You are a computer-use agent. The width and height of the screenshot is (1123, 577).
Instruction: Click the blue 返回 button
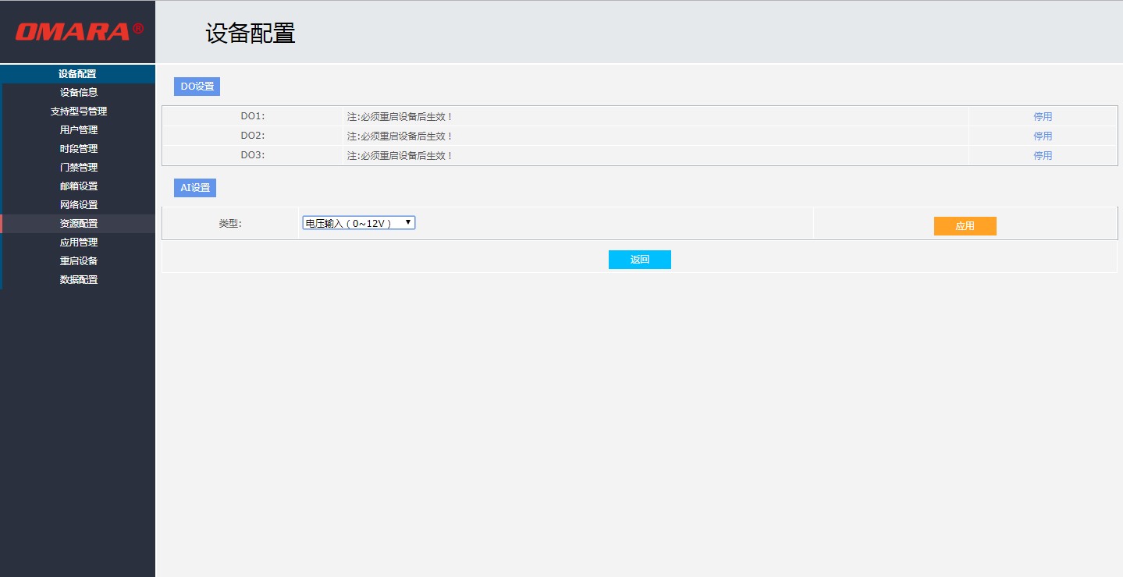[639, 260]
